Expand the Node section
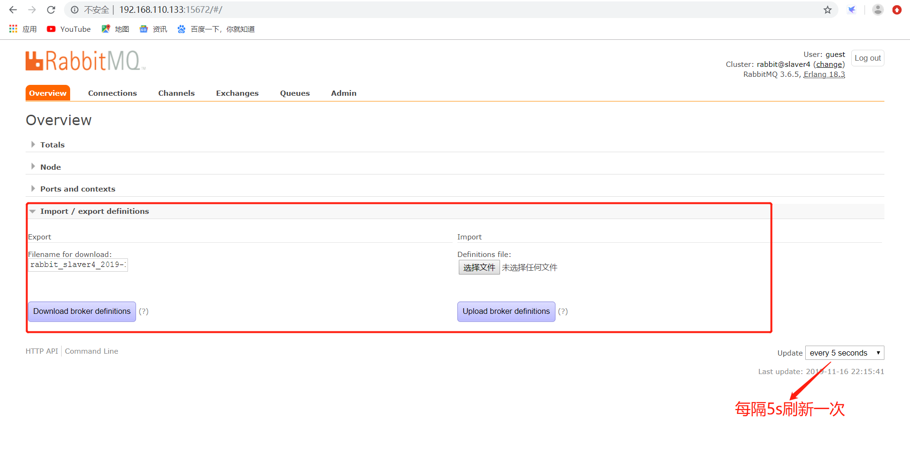The width and height of the screenshot is (910, 467). (x=50, y=167)
